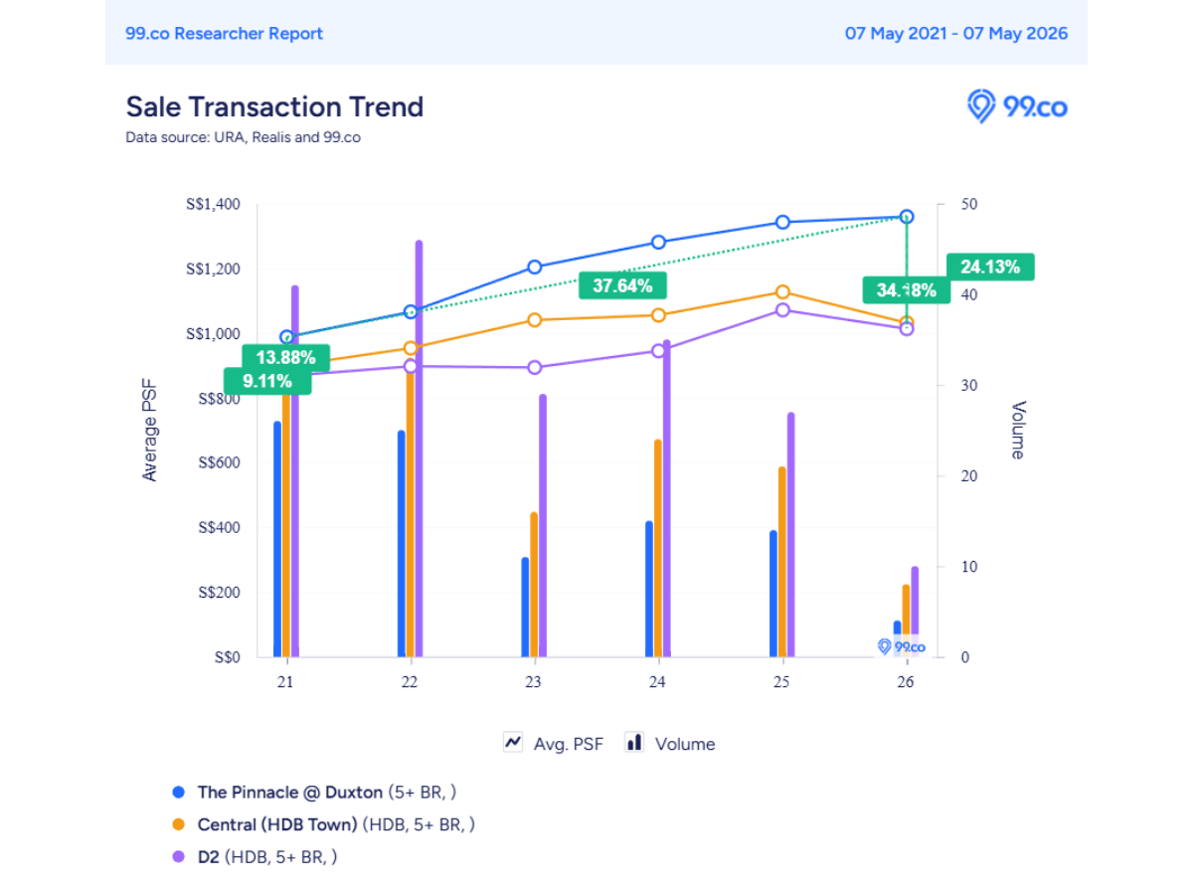The width and height of the screenshot is (1193, 895).
Task: Click the x-axis label 25
Action: [x=782, y=682]
